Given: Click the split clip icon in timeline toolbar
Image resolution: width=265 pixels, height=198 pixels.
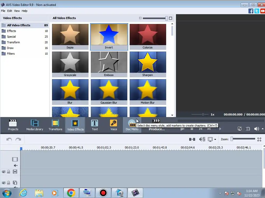Looking at the screenshot, I should [192, 139].
